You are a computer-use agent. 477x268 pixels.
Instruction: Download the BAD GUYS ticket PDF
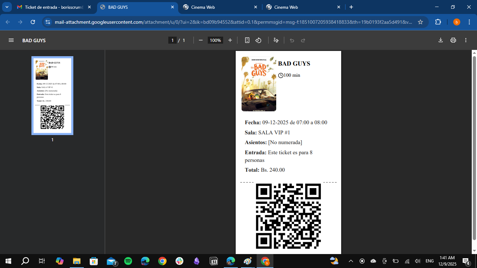click(x=441, y=40)
